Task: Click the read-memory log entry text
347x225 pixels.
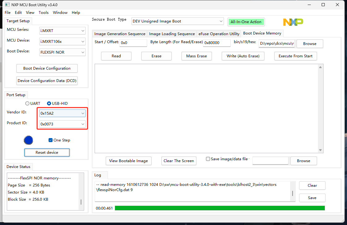Action: coord(186,187)
